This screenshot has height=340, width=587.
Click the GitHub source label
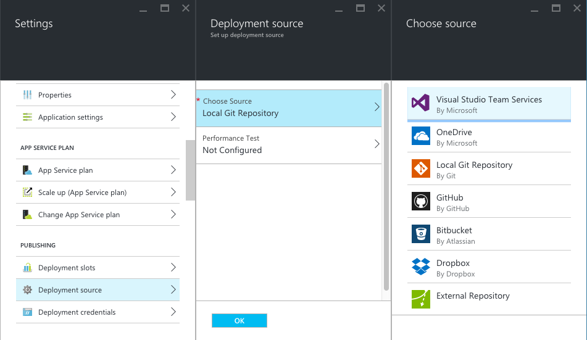(x=449, y=198)
